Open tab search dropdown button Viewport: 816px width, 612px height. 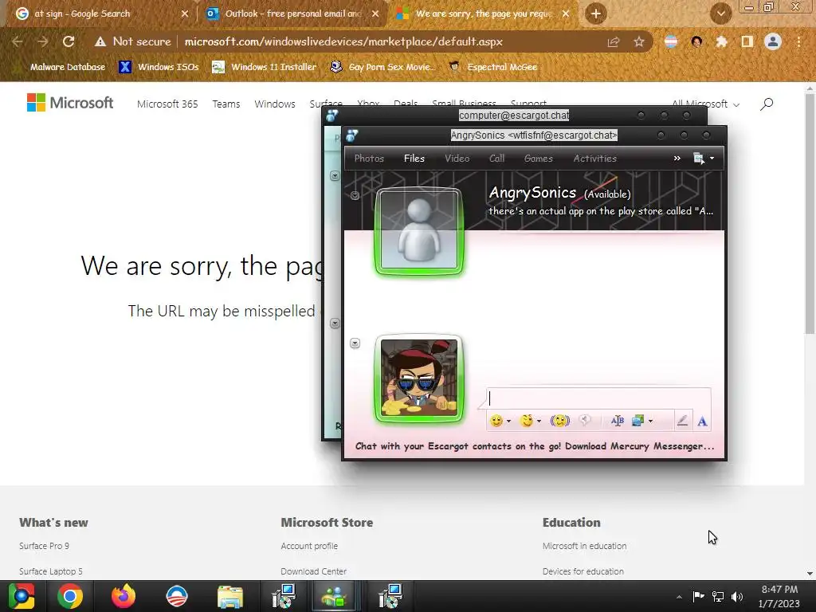coord(720,14)
